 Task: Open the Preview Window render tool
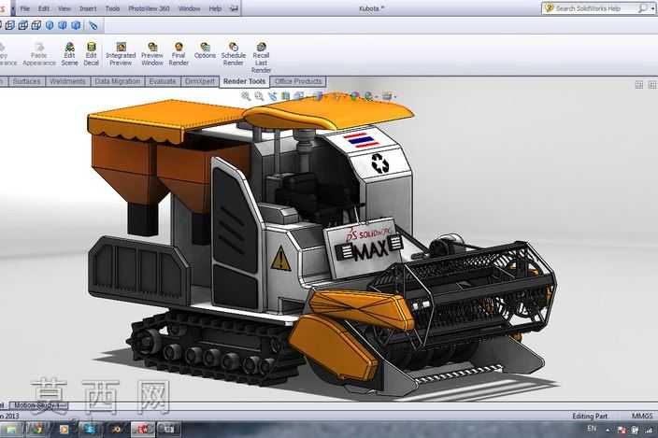152,54
